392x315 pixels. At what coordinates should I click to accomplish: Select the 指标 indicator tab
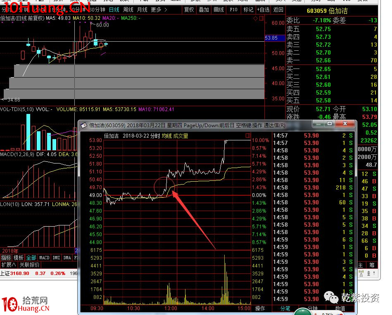pos(6,258)
